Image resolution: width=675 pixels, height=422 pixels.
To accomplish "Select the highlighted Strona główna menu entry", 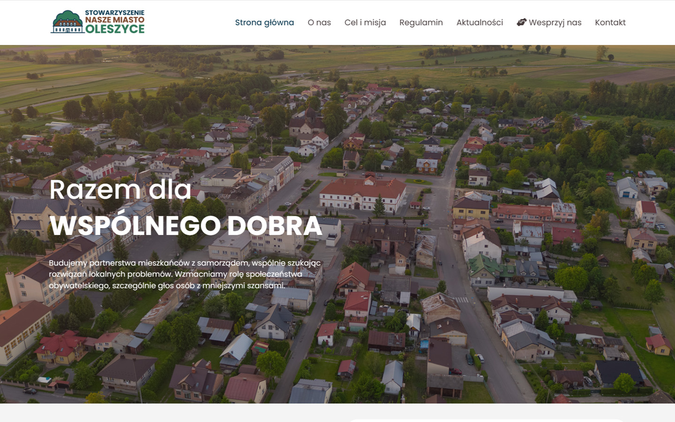I will [264, 22].
